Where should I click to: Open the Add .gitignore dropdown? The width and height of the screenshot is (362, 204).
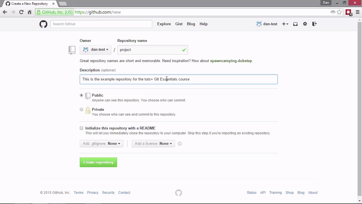pyautogui.click(x=101, y=144)
